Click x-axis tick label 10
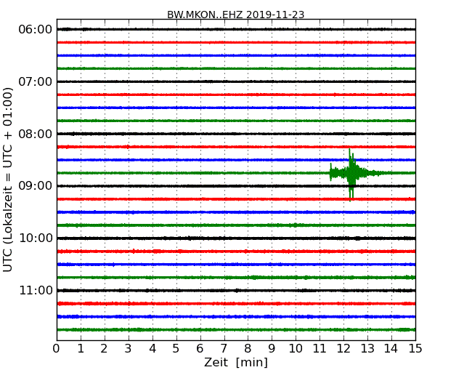 [296, 349]
